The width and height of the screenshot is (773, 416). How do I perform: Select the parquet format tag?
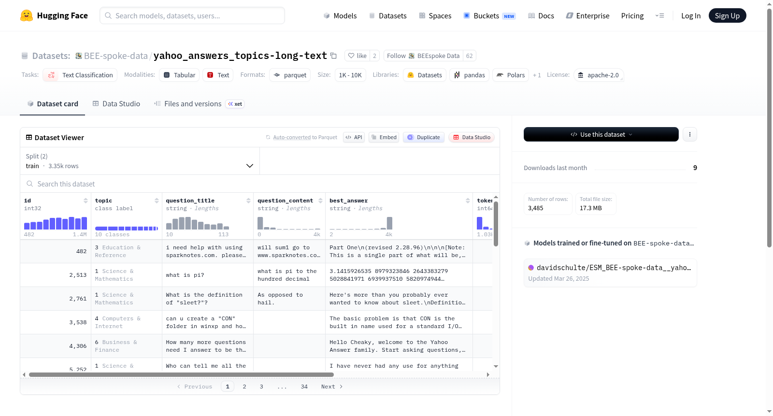[x=290, y=75]
